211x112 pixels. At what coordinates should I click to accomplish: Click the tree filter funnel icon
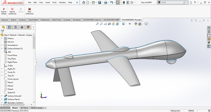point(2,31)
